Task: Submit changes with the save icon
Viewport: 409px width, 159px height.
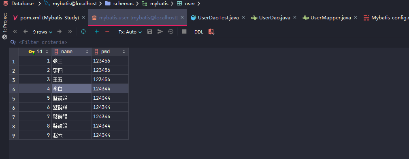Action: pyautogui.click(x=150, y=32)
